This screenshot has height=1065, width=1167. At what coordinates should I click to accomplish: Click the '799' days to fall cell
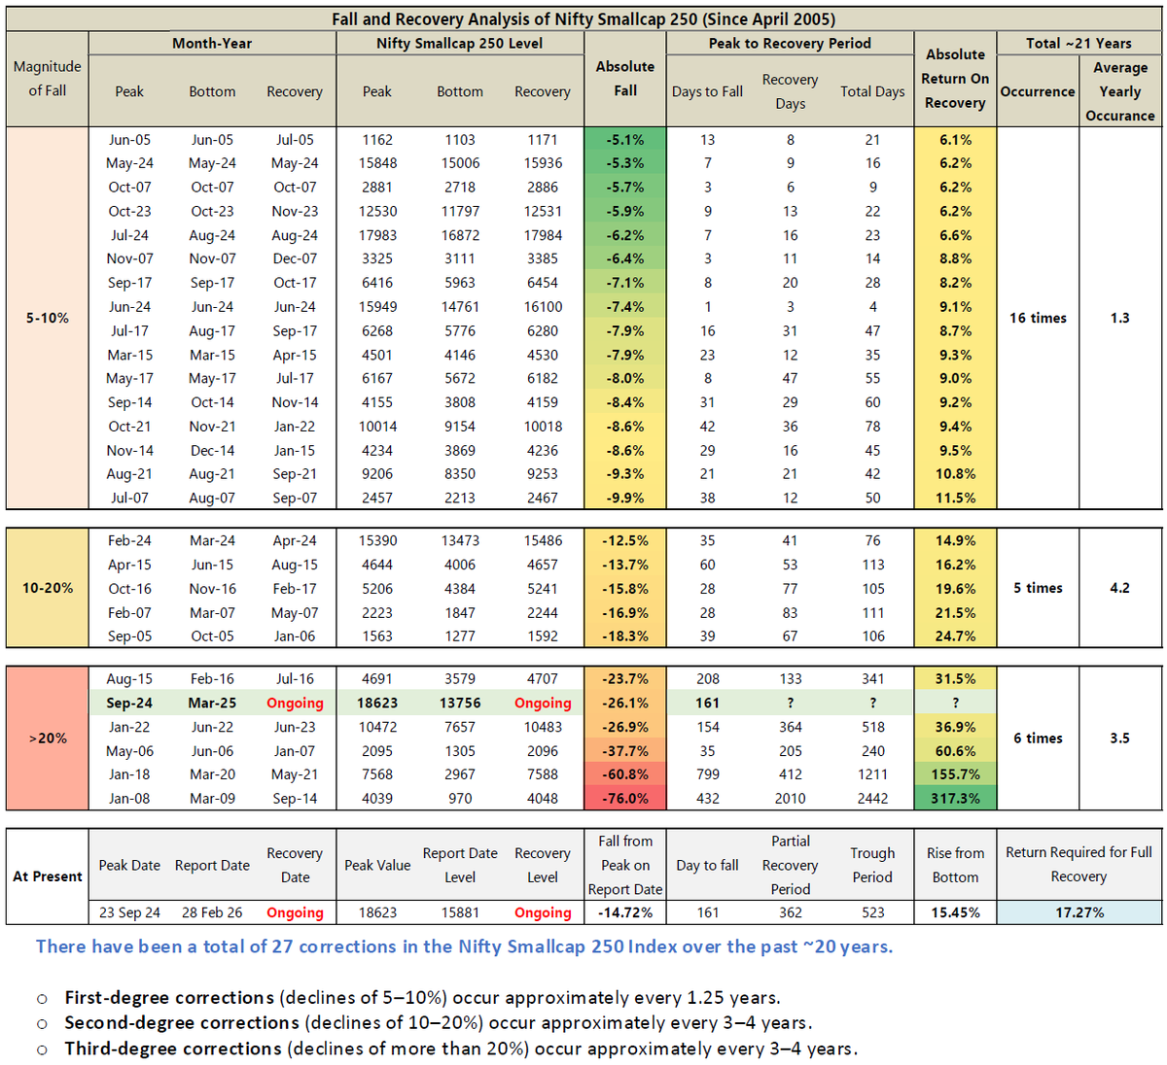[x=707, y=774]
